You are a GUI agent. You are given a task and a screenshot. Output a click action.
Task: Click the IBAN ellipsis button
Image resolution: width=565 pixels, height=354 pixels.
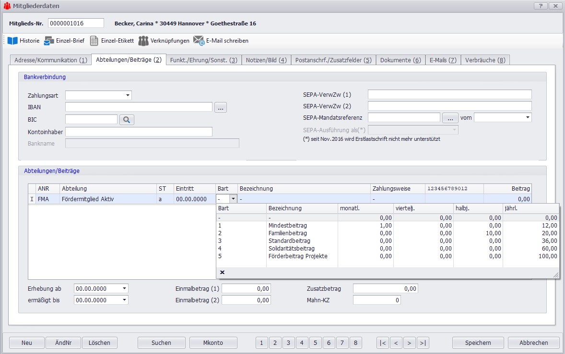click(220, 107)
